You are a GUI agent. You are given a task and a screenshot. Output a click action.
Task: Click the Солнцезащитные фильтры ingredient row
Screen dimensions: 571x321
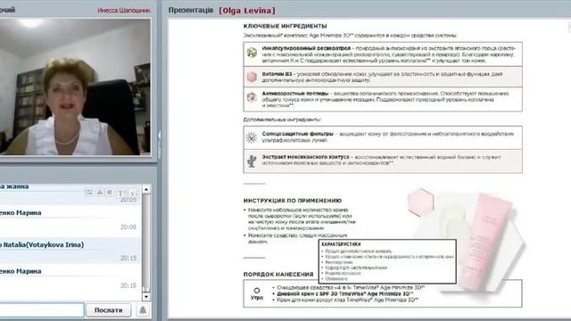tap(383, 137)
